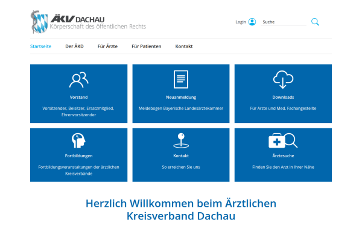Viewport: 362px width, 226px height.
Task: Open the Kontakt tile title
Action: tap(181, 156)
